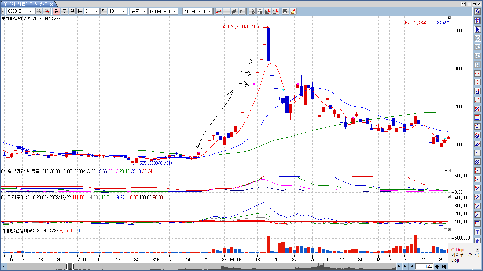The image size is (483, 271).
Task: Click the stock search magnifier icon
Action: pos(39,11)
